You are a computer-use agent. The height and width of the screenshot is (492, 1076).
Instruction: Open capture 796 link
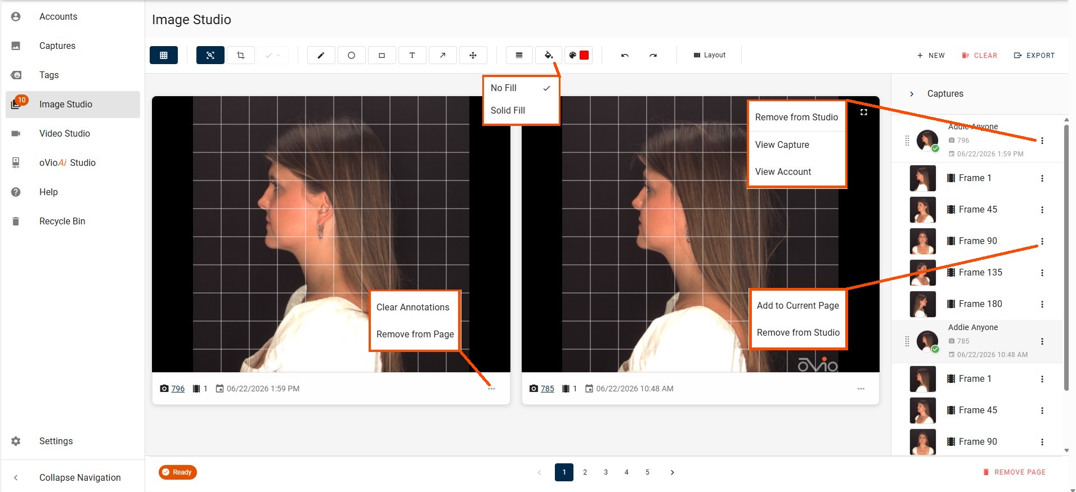pos(178,389)
